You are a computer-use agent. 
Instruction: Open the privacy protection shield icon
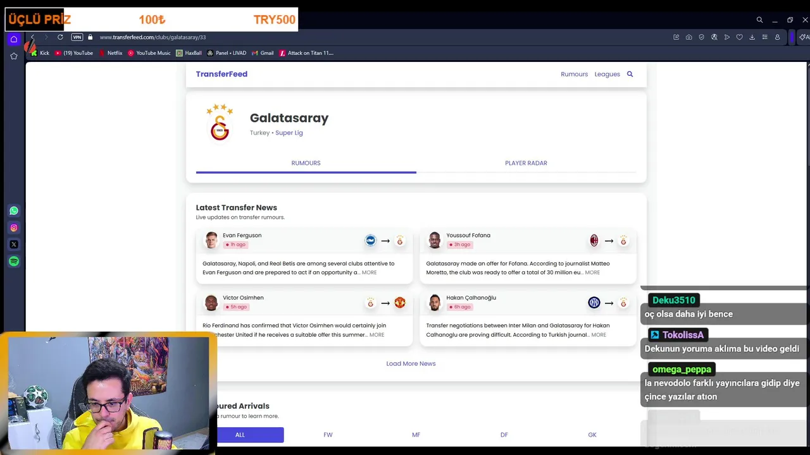[701, 37]
